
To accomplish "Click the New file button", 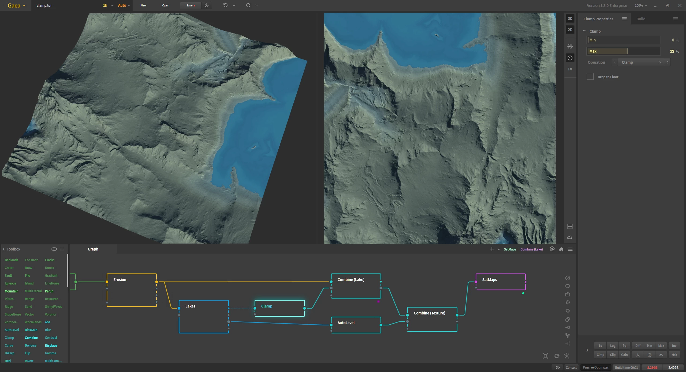I will click(x=143, y=5).
